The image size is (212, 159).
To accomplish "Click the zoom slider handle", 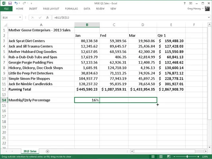I will [x=187, y=157].
